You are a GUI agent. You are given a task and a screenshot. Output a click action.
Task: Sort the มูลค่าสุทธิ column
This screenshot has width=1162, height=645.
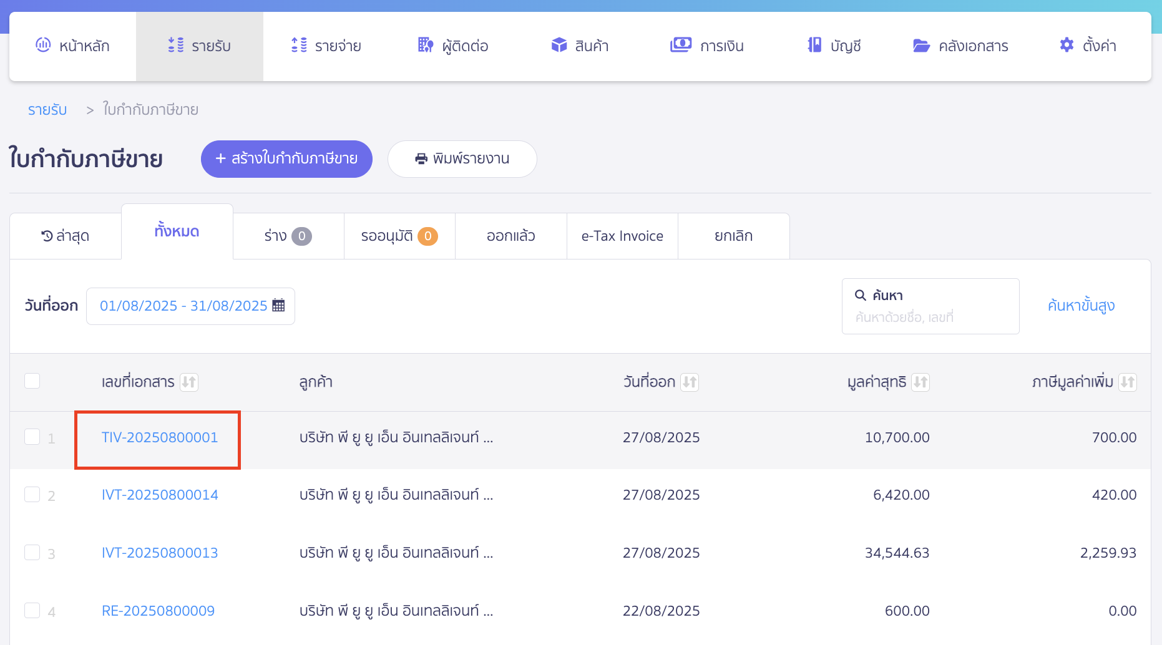pos(920,382)
